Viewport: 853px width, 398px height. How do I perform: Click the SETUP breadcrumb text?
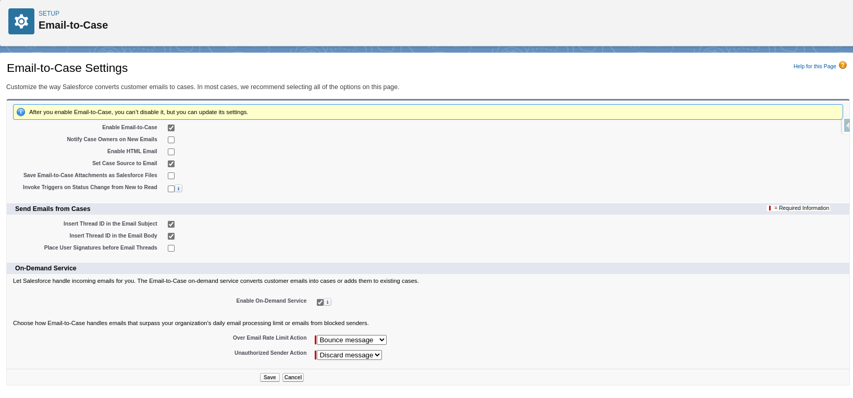coord(49,14)
